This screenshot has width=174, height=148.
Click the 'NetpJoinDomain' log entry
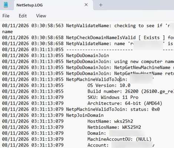point(85,115)
